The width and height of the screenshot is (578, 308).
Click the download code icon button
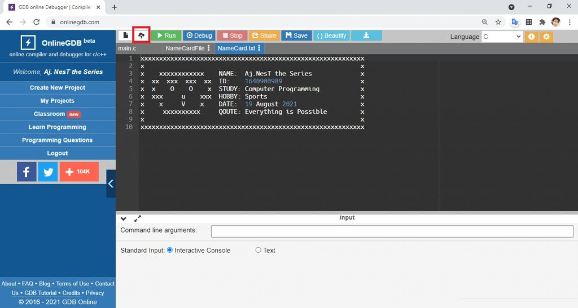366,35
